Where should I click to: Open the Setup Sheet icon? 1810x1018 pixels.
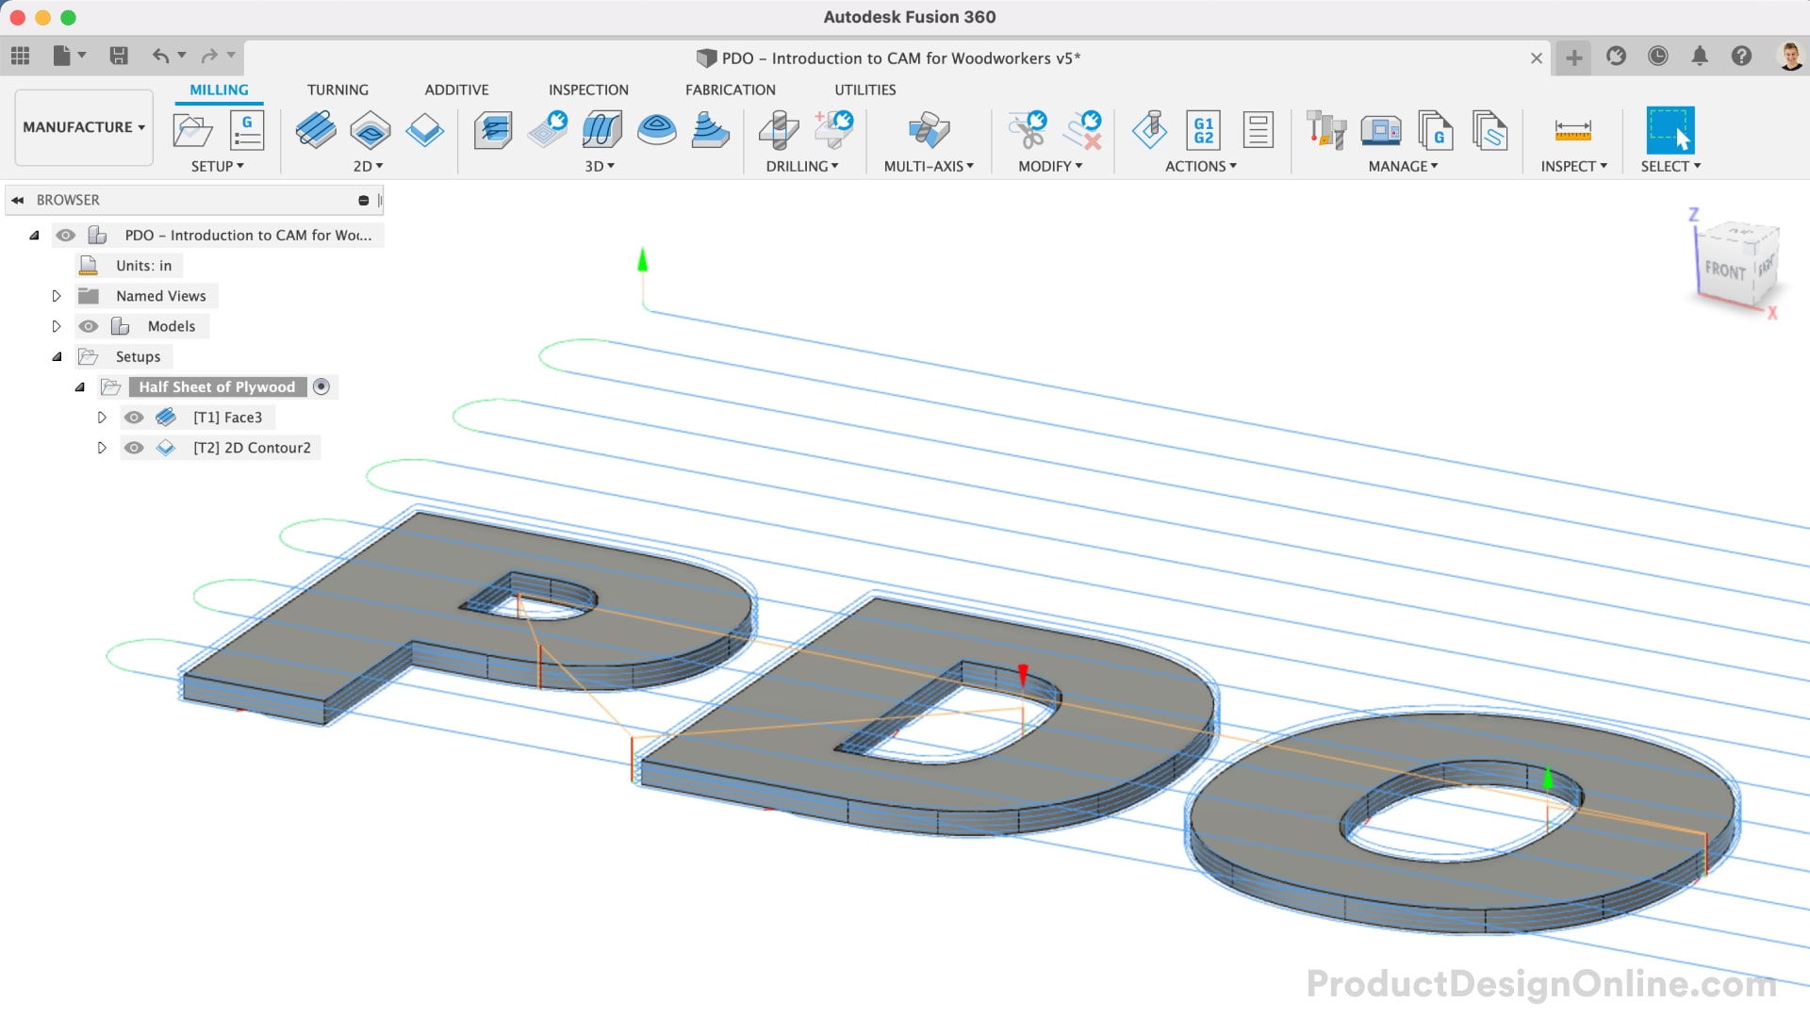coord(1258,130)
